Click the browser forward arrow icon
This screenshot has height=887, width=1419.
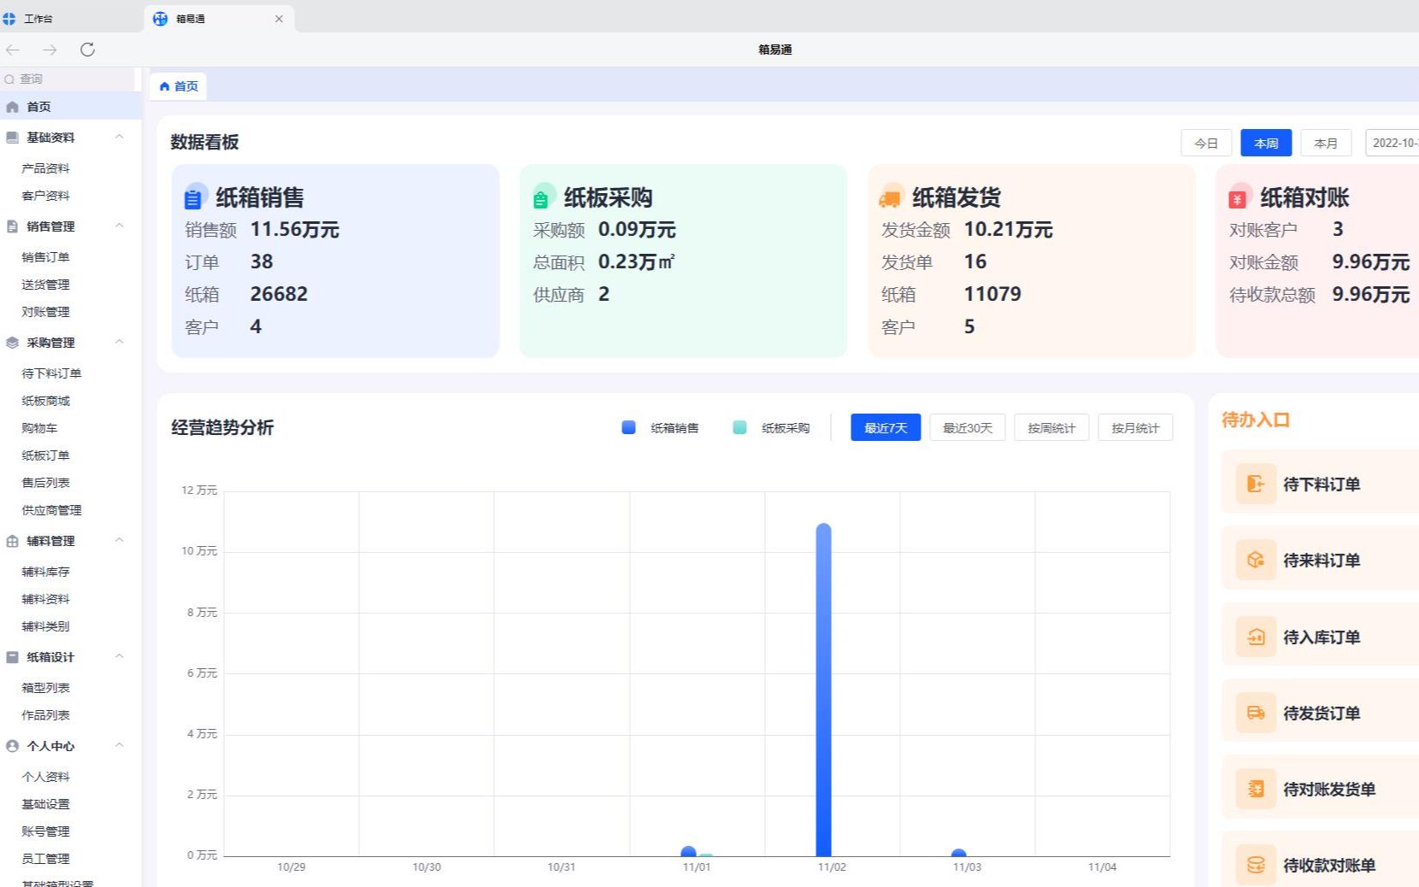point(50,50)
